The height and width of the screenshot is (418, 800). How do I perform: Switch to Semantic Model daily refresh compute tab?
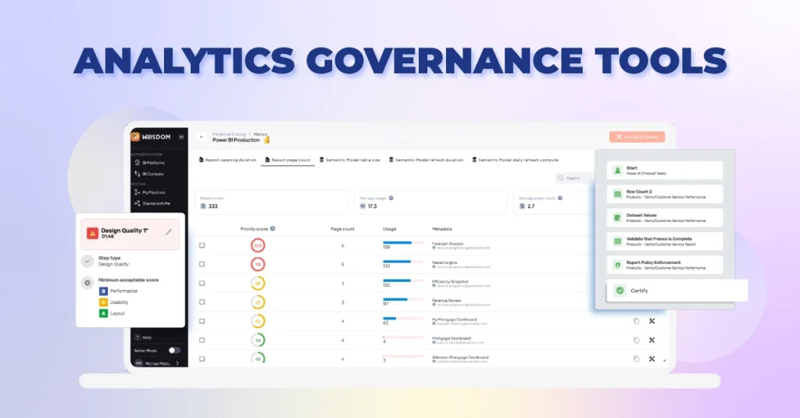pyautogui.click(x=516, y=159)
